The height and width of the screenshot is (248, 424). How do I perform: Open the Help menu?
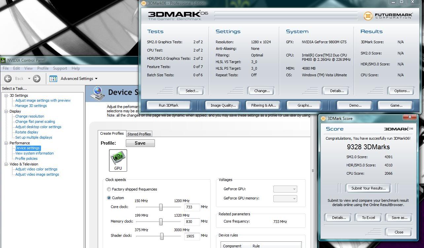[76, 68]
